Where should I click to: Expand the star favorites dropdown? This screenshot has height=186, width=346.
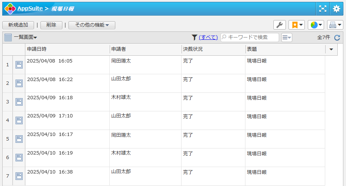(x=296, y=25)
